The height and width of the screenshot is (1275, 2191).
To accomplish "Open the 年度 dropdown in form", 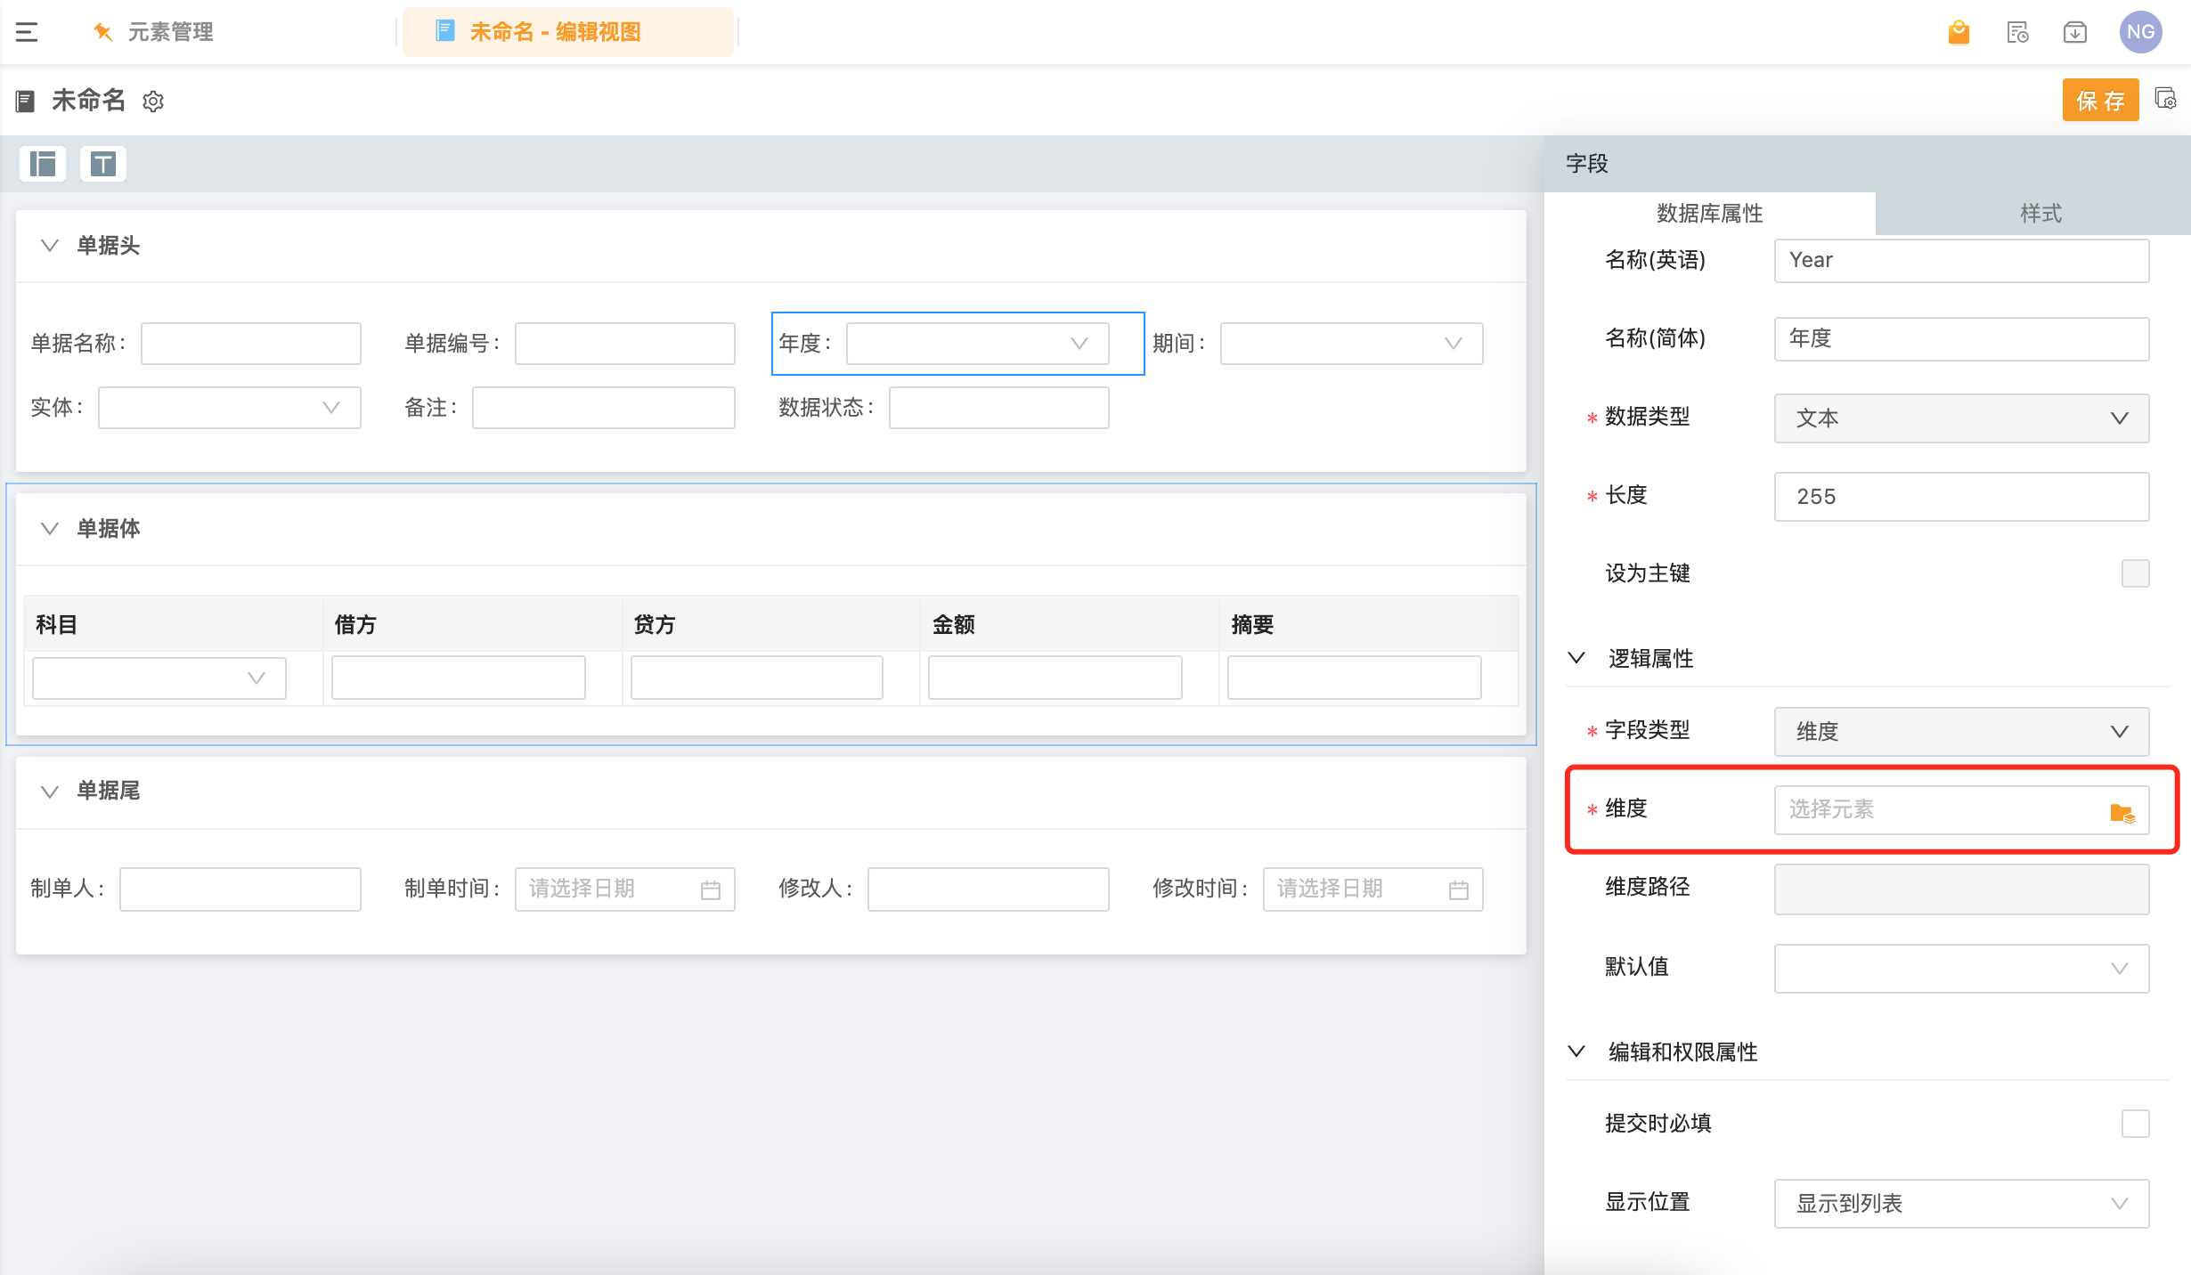I will [x=977, y=344].
